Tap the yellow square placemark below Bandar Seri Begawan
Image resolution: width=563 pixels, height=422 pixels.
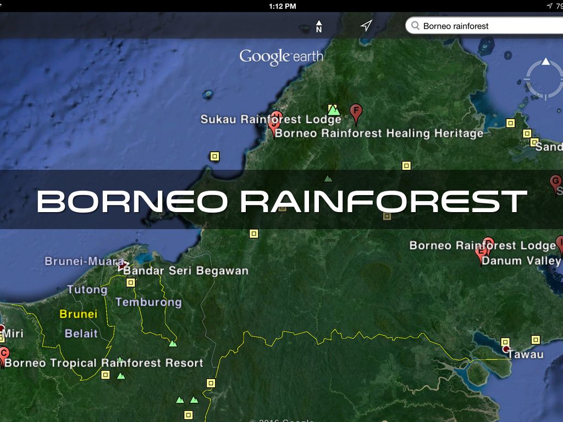pos(130,282)
